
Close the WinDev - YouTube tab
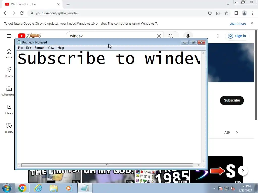click(58, 4)
